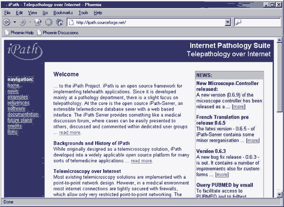Follow the news navigation link
The height and width of the screenshot is (207, 284).
pyautogui.click(x=13, y=91)
